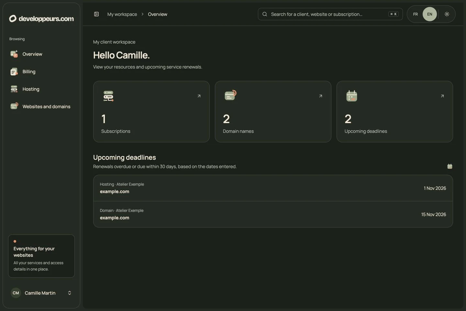Open the Everything for your websites card
Image resolution: width=466 pixels, height=311 pixels.
(x=41, y=256)
